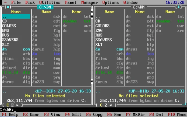187x117 pixels.
Task: Select drived.dir in the left panel
Action: pos(16,68)
